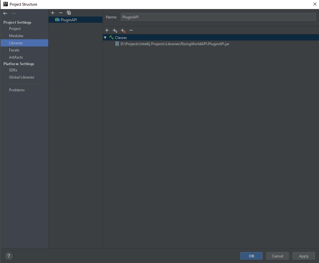Copy the selected library
The height and width of the screenshot is (263, 319).
[x=69, y=13]
